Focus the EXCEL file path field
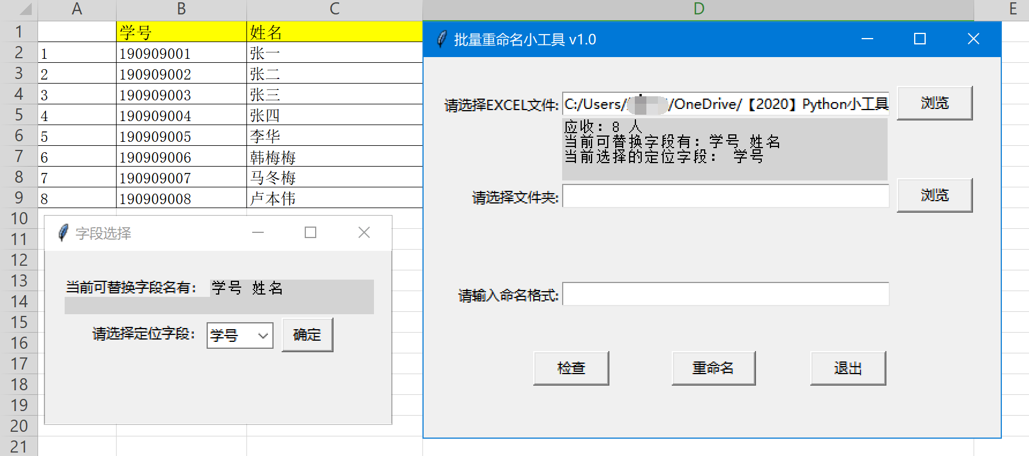The width and height of the screenshot is (1029, 456). (725, 104)
